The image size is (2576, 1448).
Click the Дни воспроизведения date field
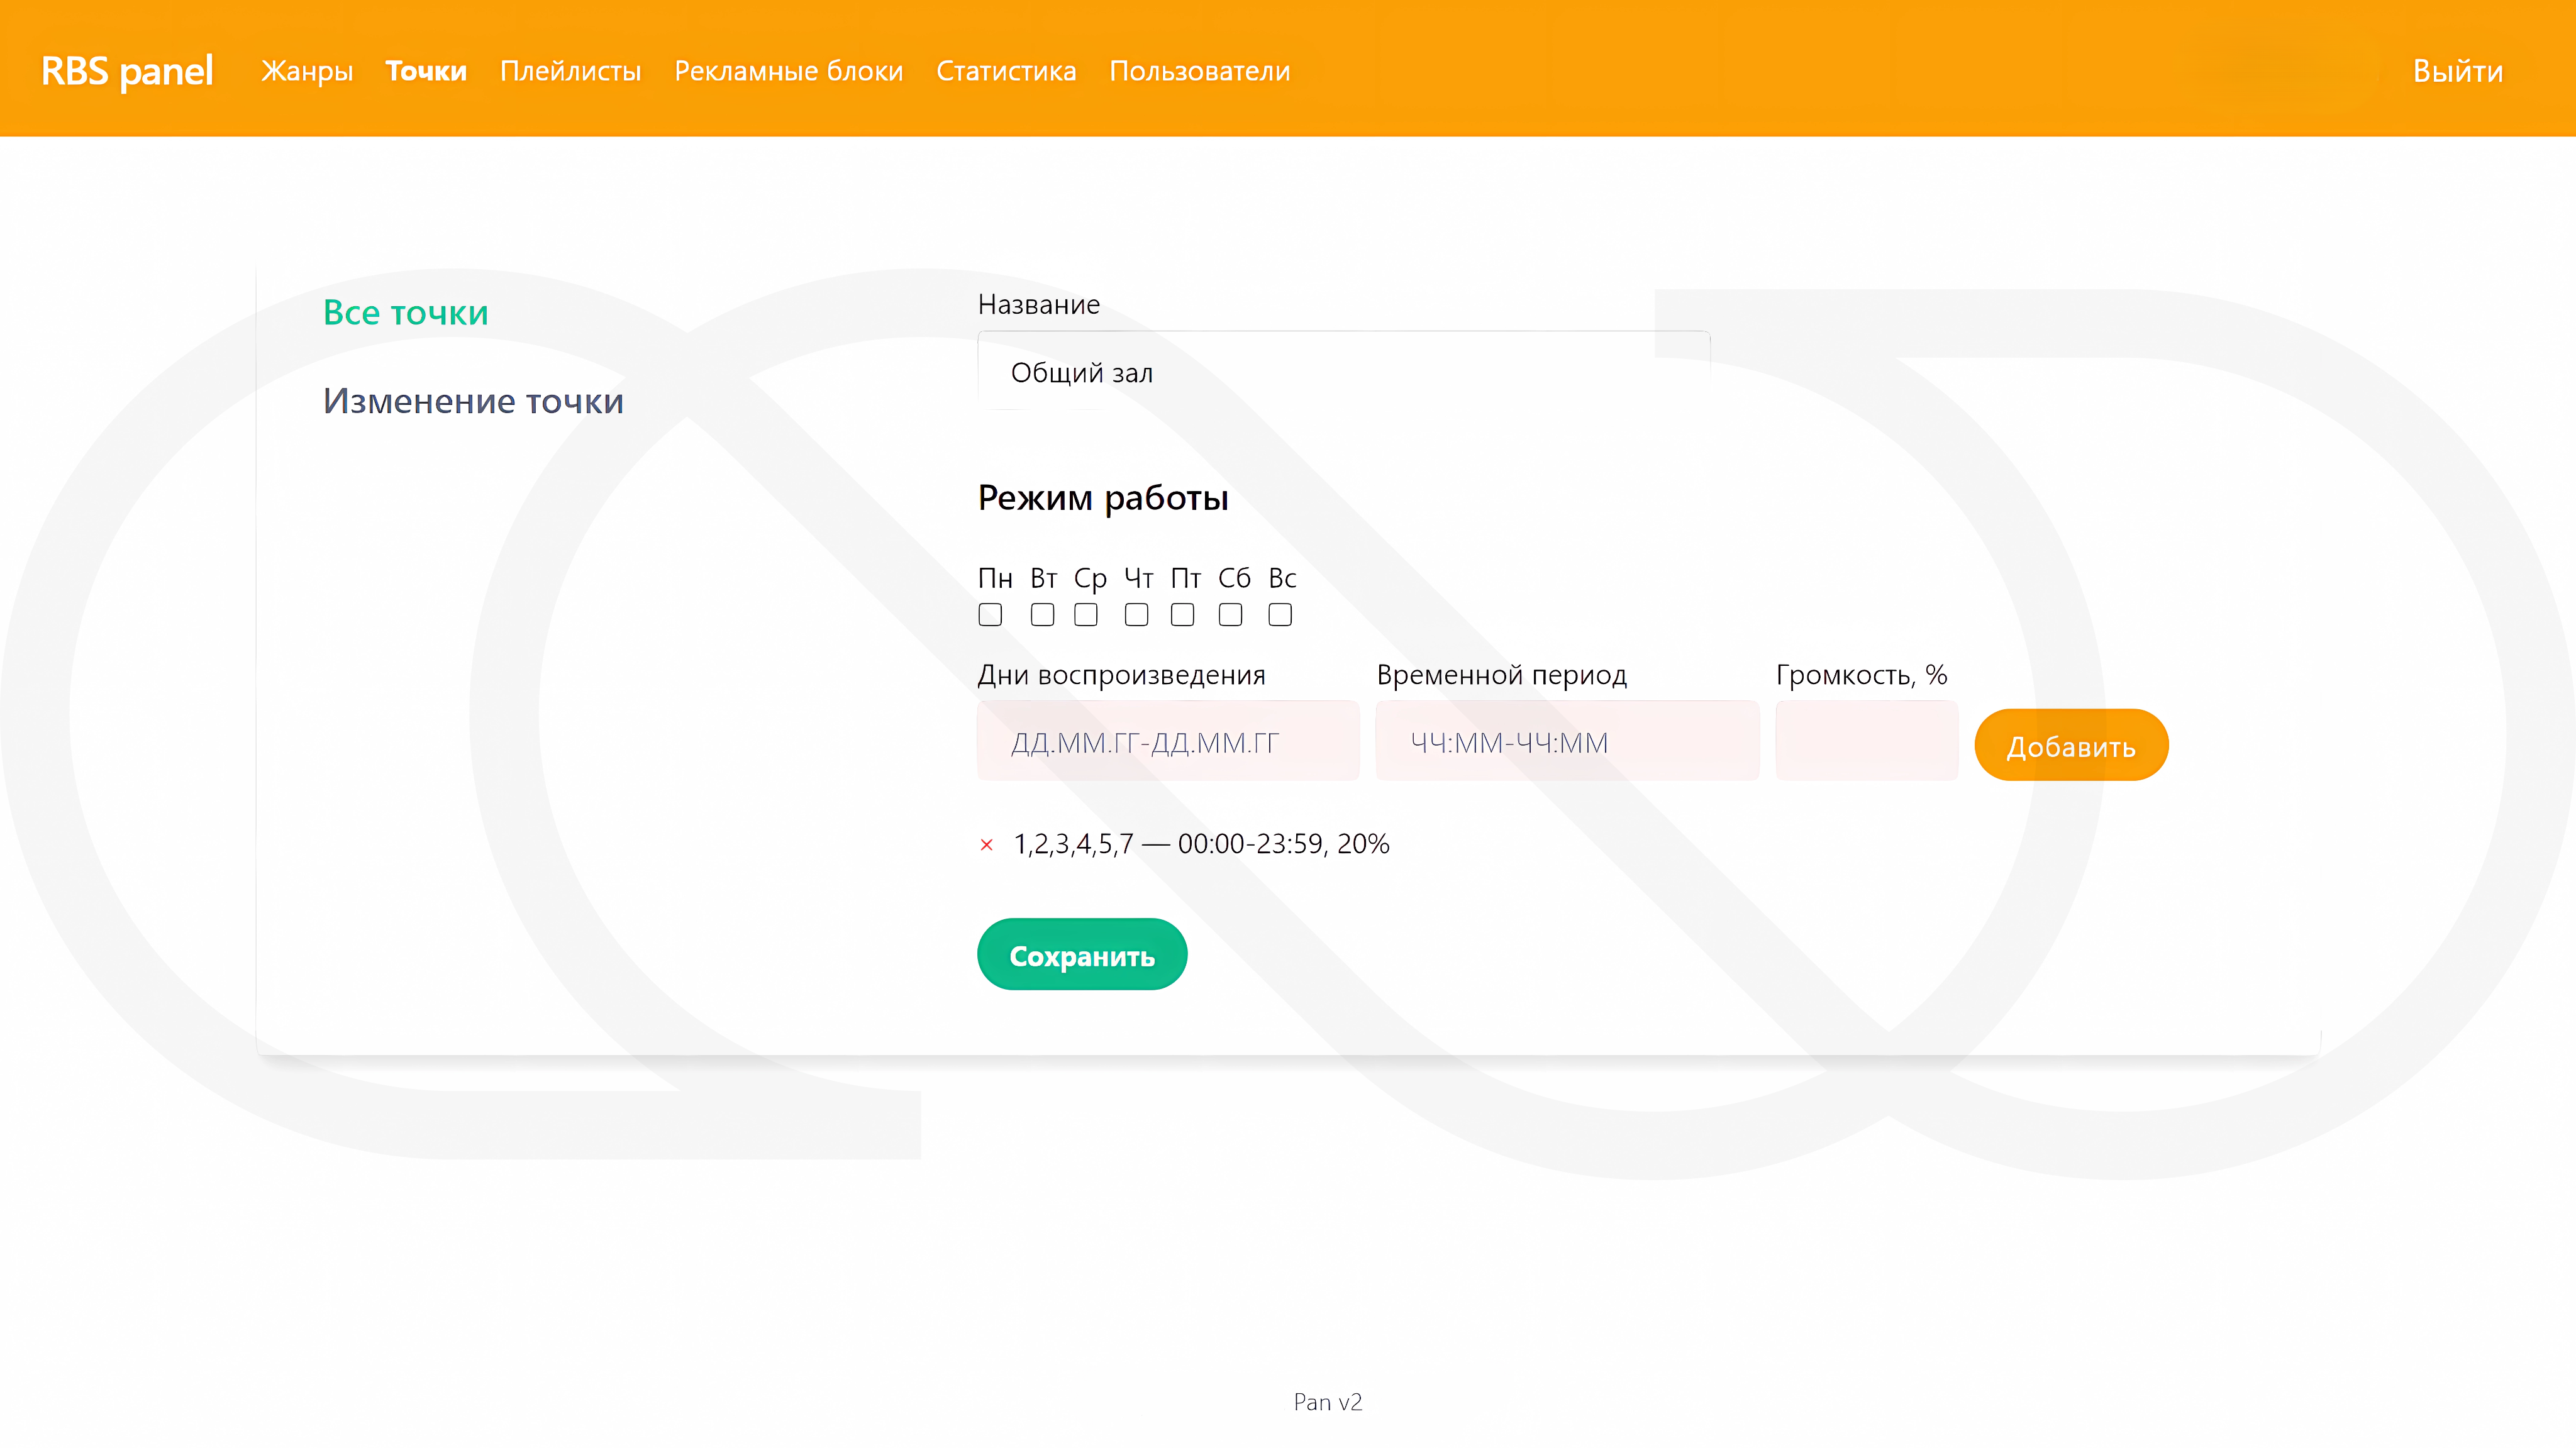[1167, 742]
